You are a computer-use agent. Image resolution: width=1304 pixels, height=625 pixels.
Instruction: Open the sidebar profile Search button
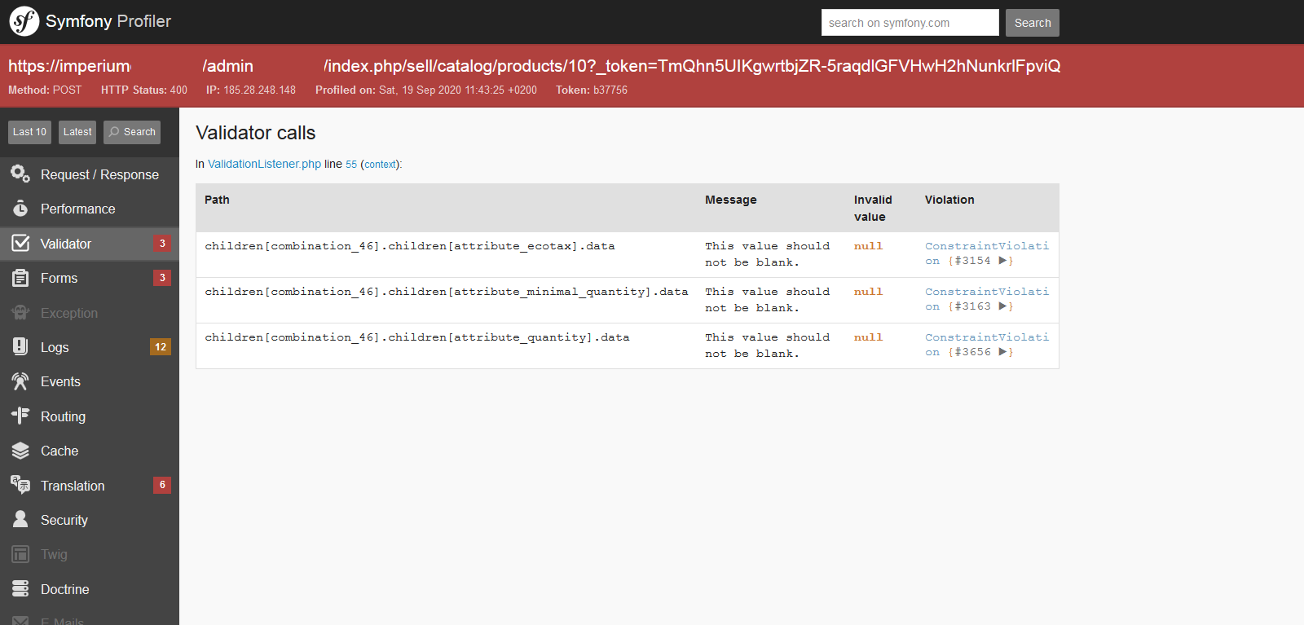coord(132,132)
